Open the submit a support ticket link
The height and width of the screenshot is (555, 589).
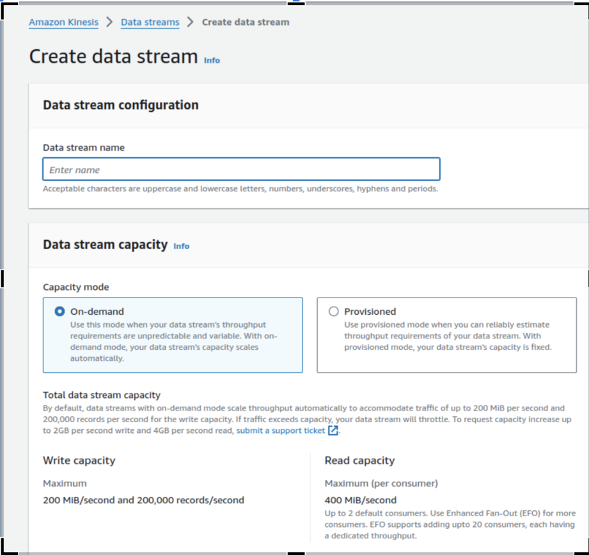point(281,430)
